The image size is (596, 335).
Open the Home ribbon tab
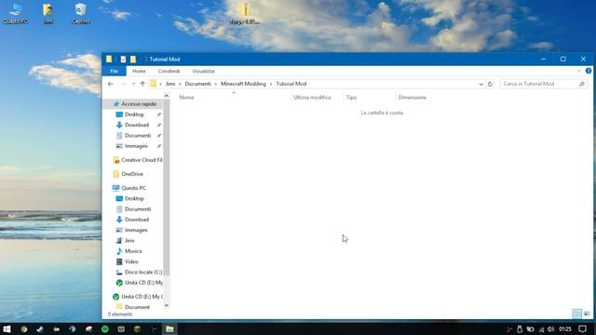coord(139,71)
